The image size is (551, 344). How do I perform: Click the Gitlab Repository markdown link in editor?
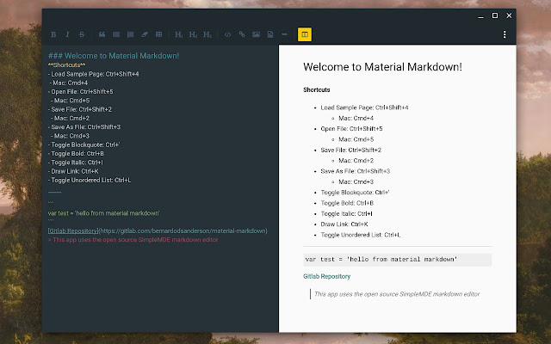point(158,230)
